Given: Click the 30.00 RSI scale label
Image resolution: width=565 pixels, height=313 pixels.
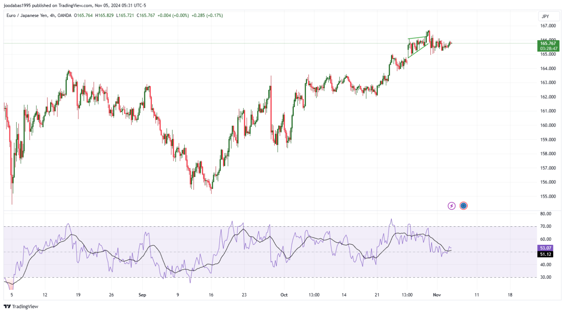Looking at the screenshot, I should 546,277.
